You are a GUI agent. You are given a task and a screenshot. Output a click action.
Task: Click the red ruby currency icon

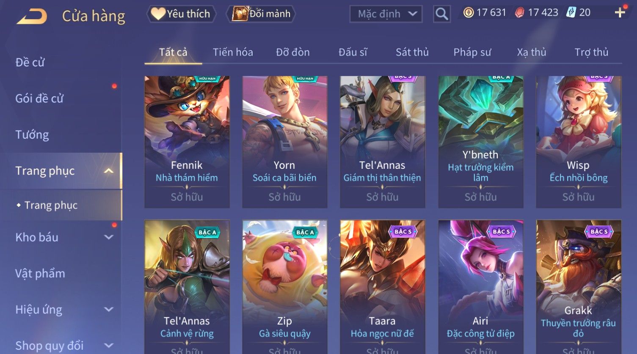pyautogui.click(x=519, y=13)
